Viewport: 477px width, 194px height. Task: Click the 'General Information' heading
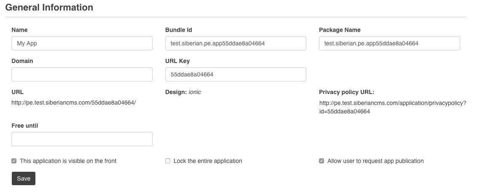(49, 8)
